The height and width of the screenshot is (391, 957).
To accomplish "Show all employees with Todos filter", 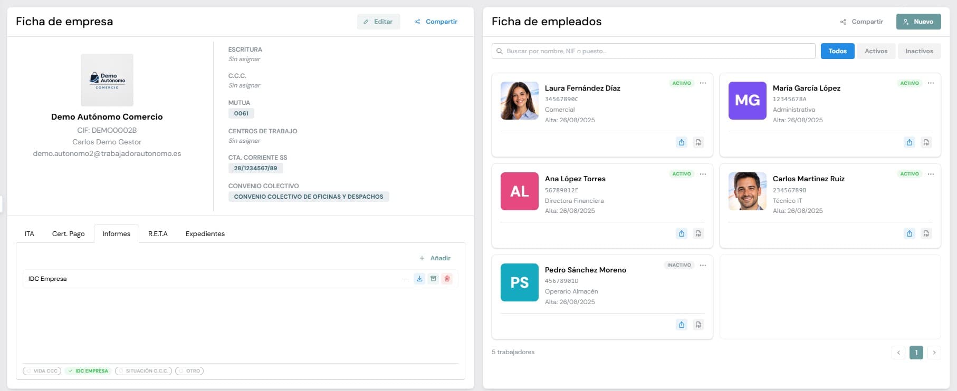I will 838,51.
